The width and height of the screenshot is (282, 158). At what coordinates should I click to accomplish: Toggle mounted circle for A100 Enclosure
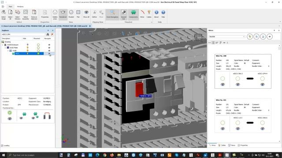coord(38,45)
